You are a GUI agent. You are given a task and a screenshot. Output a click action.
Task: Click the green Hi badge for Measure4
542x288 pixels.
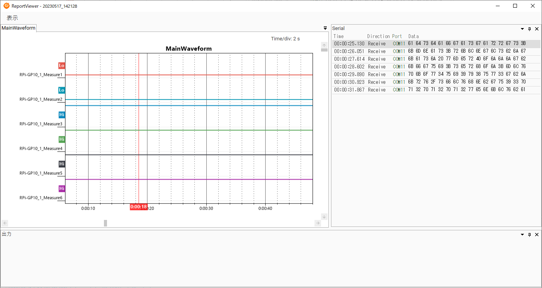pos(62,139)
